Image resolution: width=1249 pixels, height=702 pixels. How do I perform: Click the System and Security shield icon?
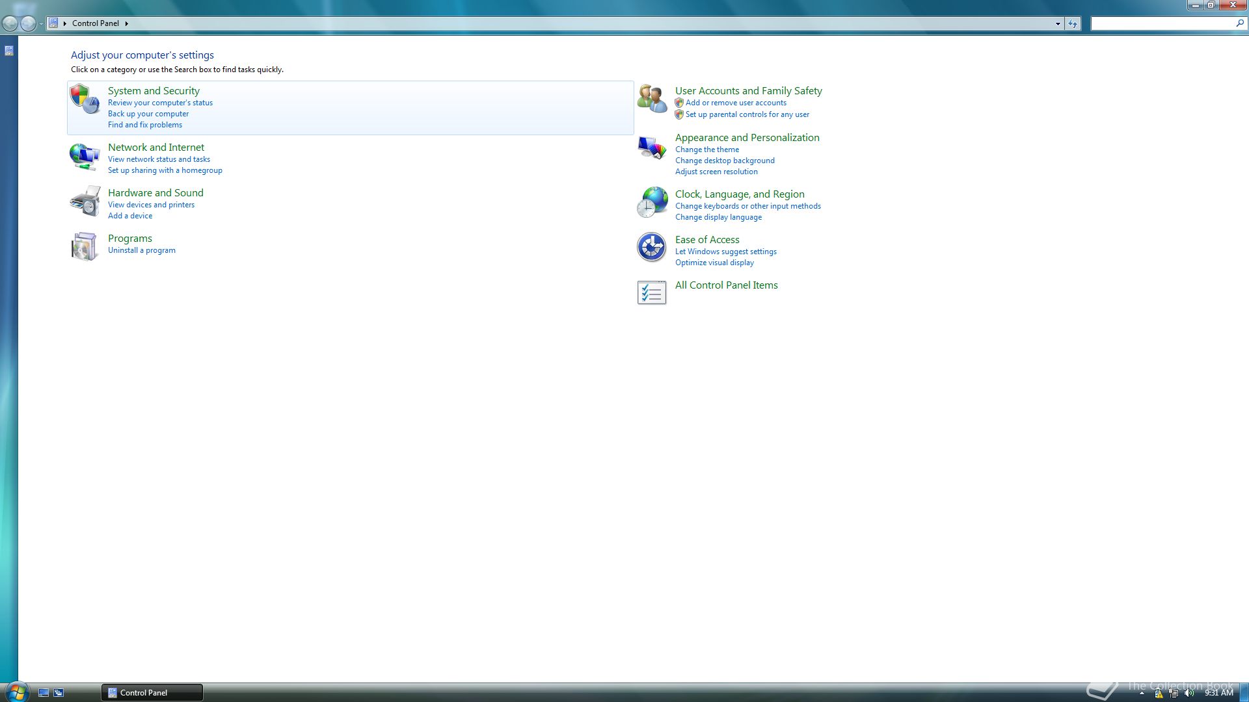85,99
